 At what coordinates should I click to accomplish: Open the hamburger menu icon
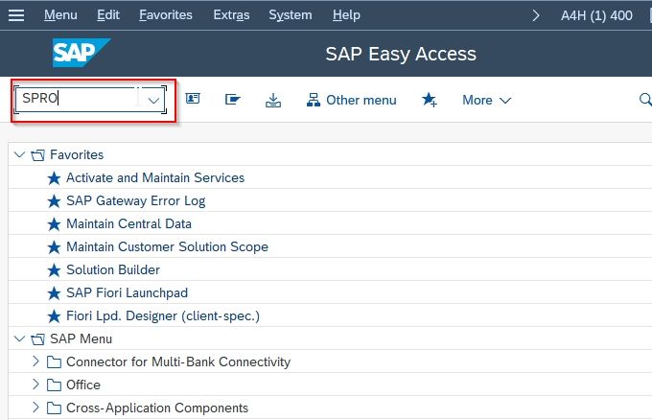16,15
